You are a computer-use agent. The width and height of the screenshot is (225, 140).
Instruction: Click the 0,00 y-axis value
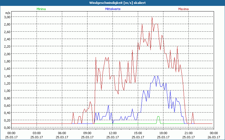click(7, 127)
